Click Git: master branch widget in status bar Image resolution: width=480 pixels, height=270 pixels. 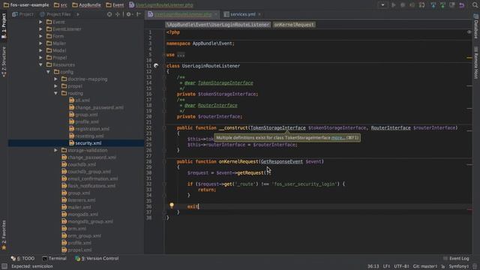coord(425,266)
